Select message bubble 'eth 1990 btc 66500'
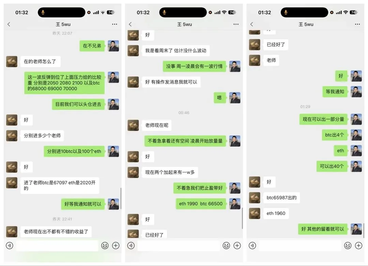 pos(201,204)
